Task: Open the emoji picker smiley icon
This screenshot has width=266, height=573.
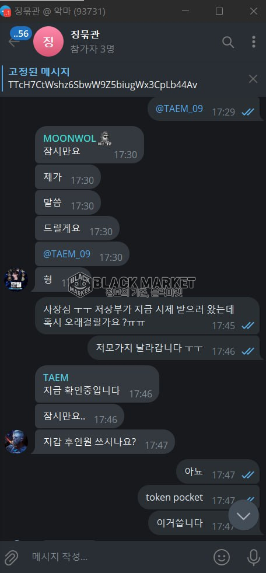Action: click(222, 557)
